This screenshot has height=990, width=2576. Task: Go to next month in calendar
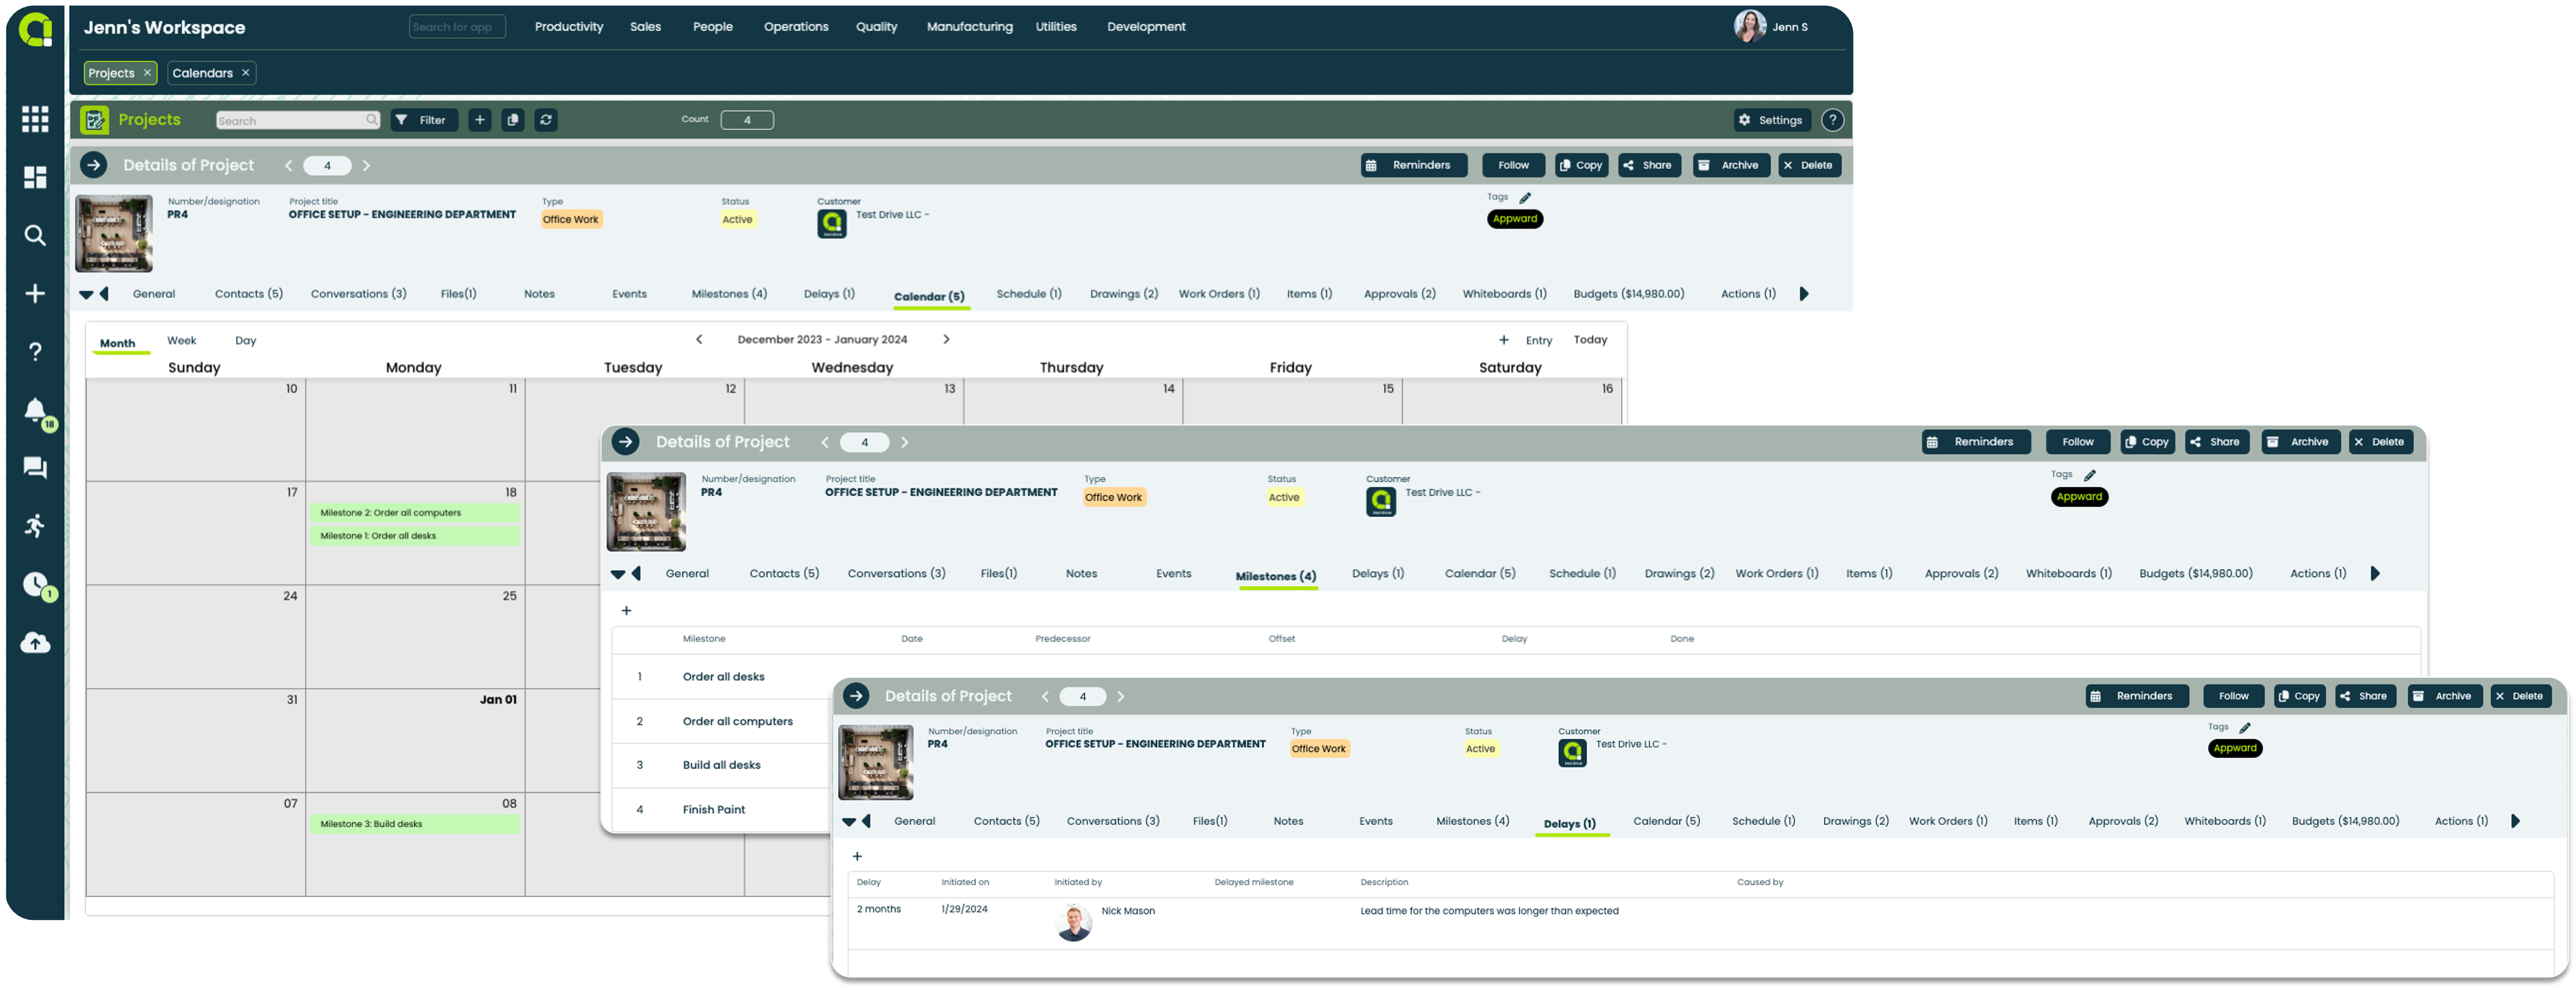click(x=946, y=340)
